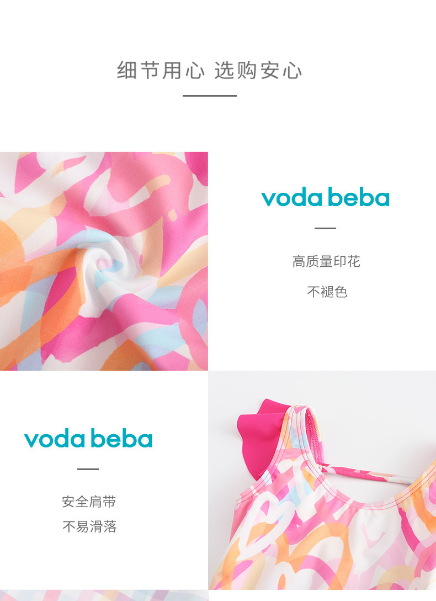Screen dimensions: 436x601
Task: Click the short dash under the lower logo
Action: 88,469
